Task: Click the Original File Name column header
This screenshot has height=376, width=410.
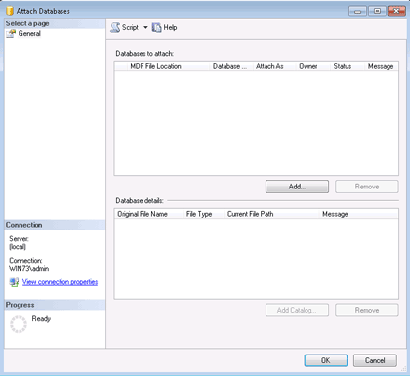Action: tap(149, 214)
